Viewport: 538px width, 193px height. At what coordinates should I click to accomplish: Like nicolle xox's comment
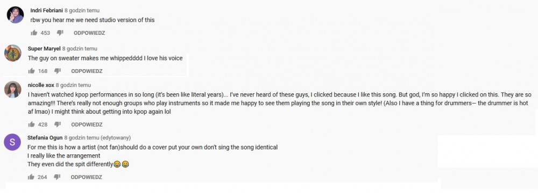tap(31, 124)
